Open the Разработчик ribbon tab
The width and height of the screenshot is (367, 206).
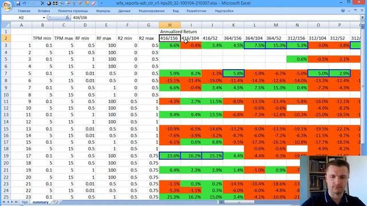(196, 11)
